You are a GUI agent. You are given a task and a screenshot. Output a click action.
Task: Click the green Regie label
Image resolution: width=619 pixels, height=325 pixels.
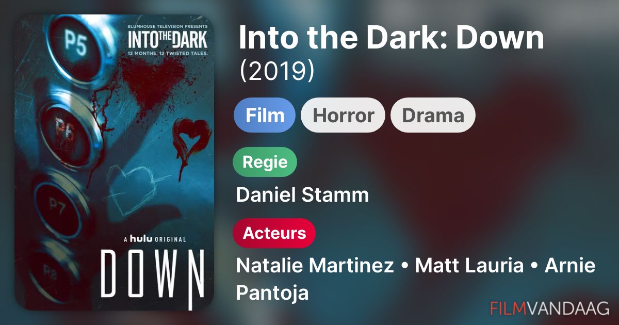tap(266, 162)
